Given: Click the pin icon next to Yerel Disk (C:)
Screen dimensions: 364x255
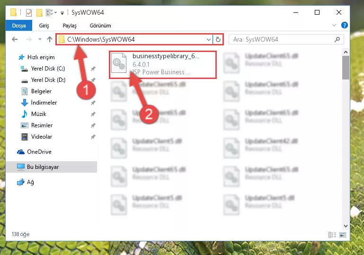Looking at the screenshot, I should click(93, 69).
